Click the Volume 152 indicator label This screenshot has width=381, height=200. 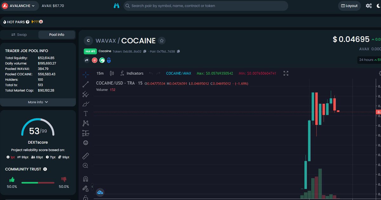click(106, 90)
